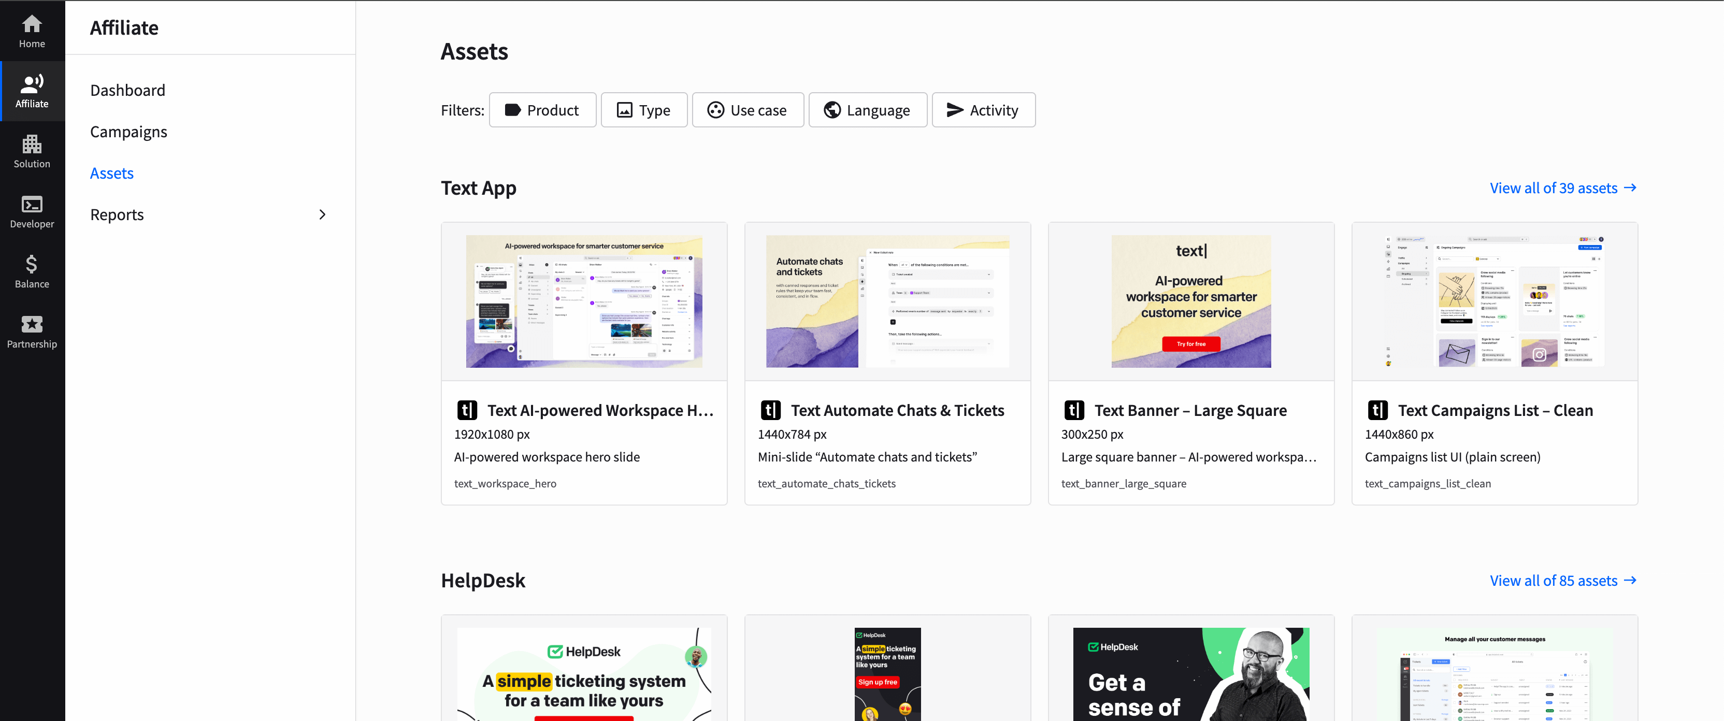Open Text Banner – Large Square asset title
Screen dimensions: 1724x721
[x=1190, y=410]
